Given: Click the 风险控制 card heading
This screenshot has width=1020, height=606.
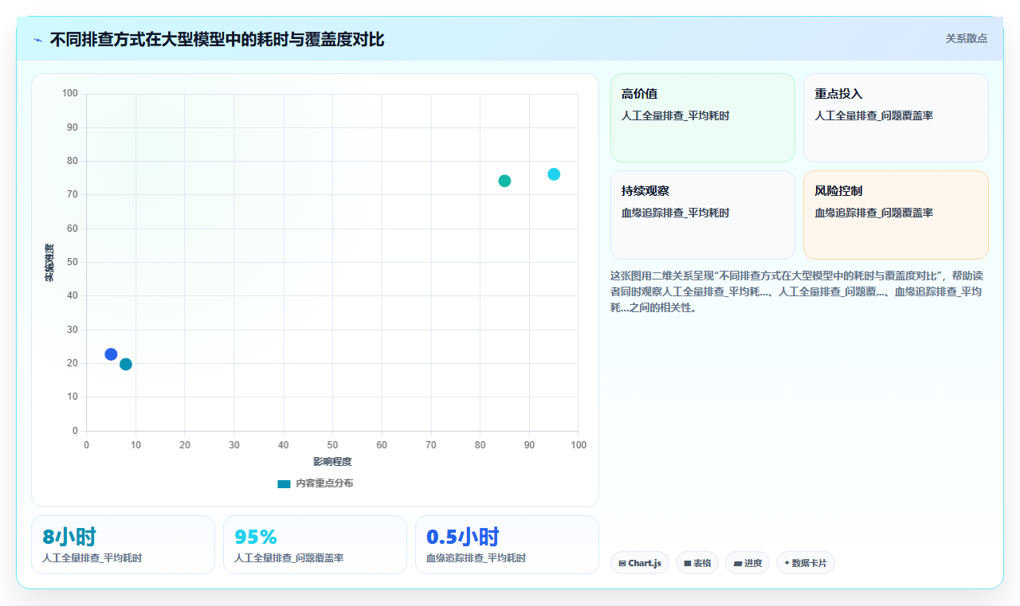Looking at the screenshot, I should [838, 191].
